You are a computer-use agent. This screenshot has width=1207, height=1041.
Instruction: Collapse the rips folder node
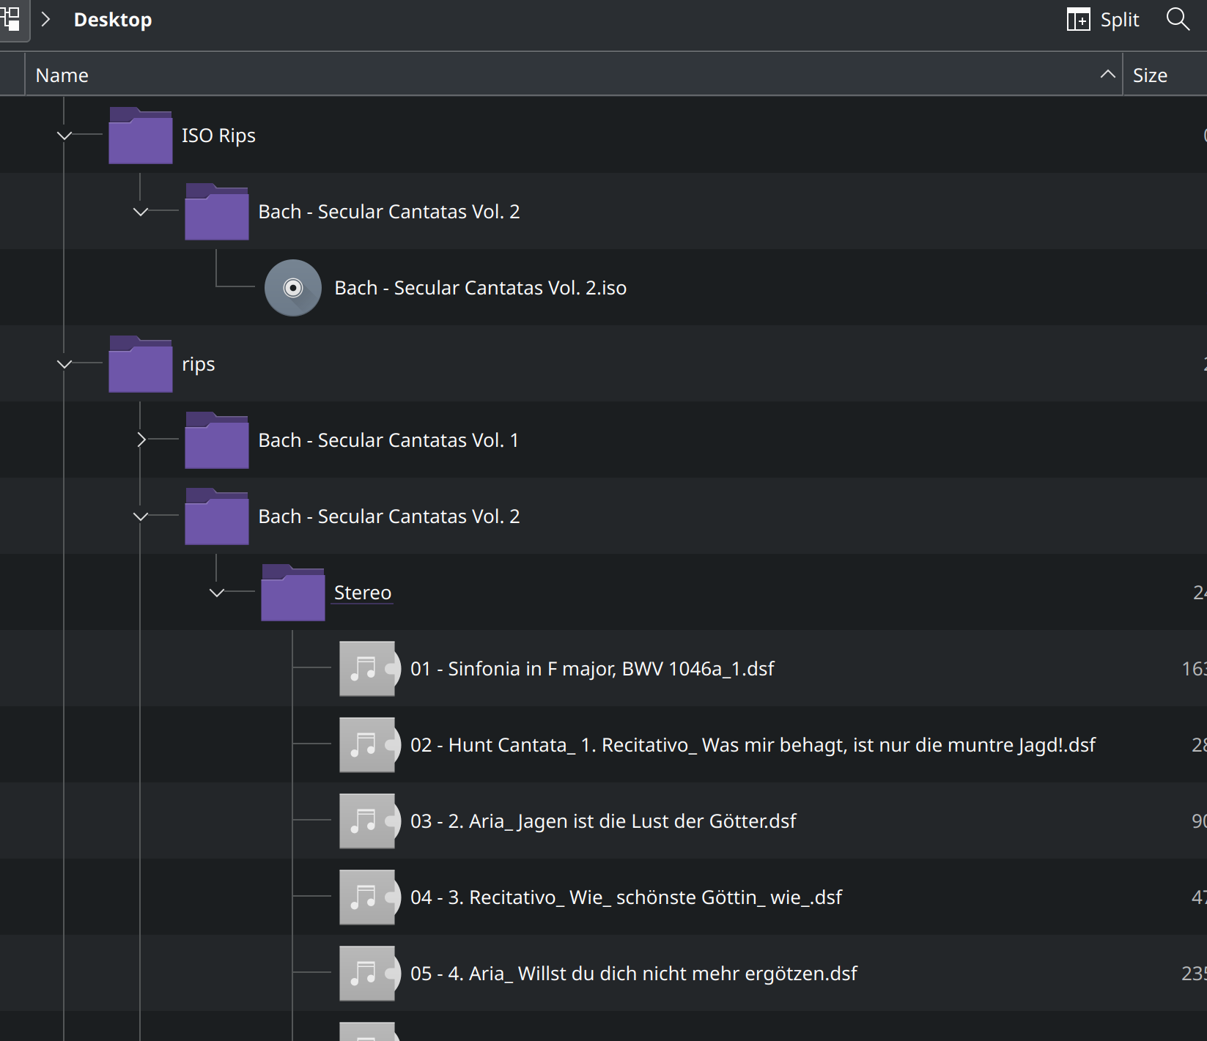[x=64, y=363]
